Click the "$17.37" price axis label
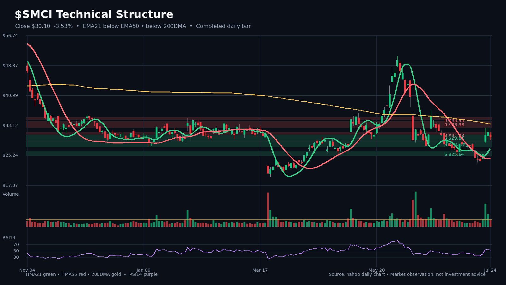Viewport: 506px width, 285px height. 10,185
